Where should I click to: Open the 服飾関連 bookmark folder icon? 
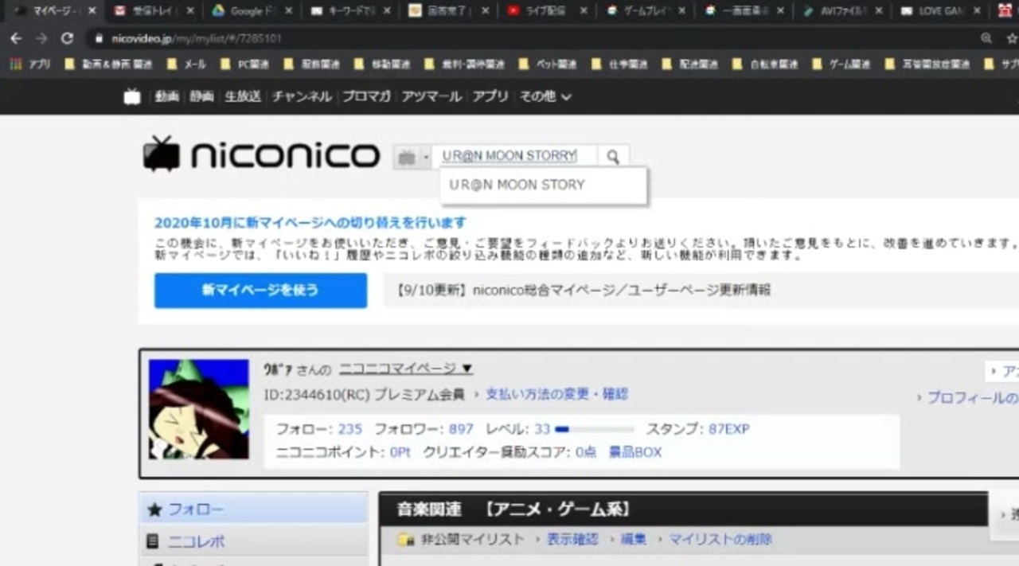click(x=289, y=64)
